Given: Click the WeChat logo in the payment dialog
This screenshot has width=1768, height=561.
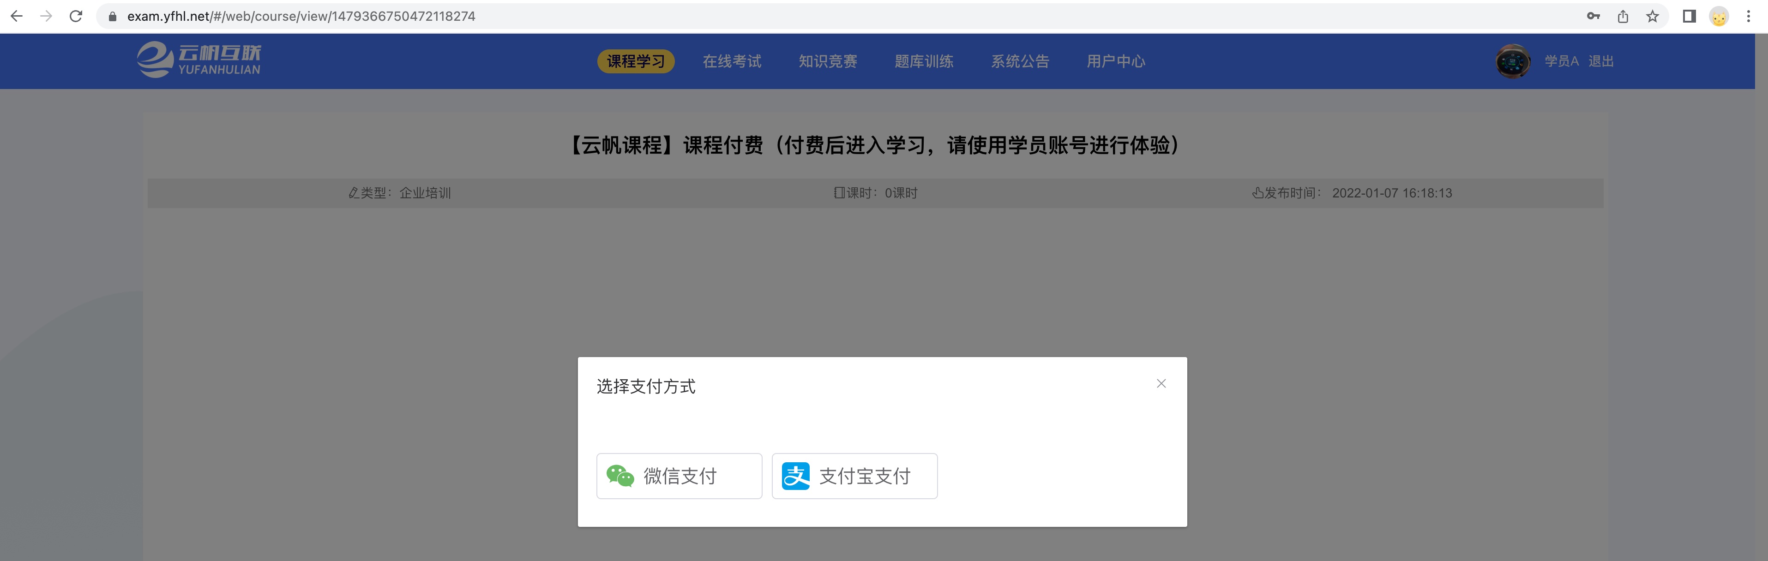Looking at the screenshot, I should [620, 476].
